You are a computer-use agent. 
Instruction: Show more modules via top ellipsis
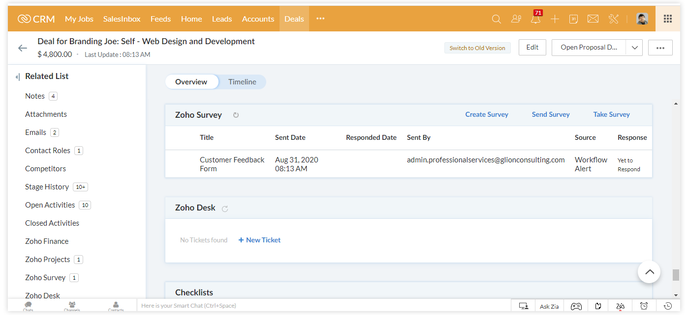point(320,19)
